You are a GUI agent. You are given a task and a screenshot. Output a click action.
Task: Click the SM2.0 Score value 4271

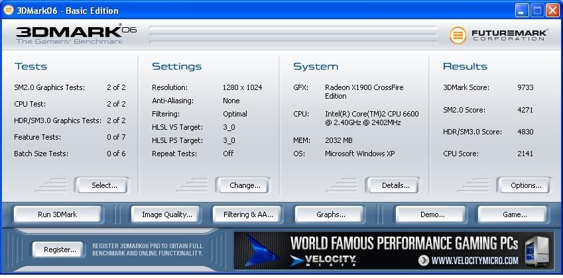pos(525,110)
